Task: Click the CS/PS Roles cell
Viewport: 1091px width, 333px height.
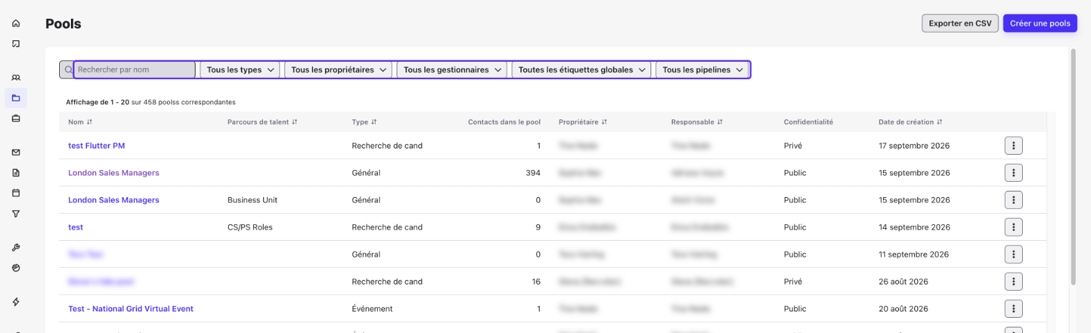Action: [251, 227]
